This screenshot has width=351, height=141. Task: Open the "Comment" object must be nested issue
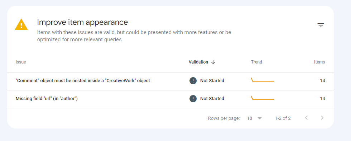point(83,81)
